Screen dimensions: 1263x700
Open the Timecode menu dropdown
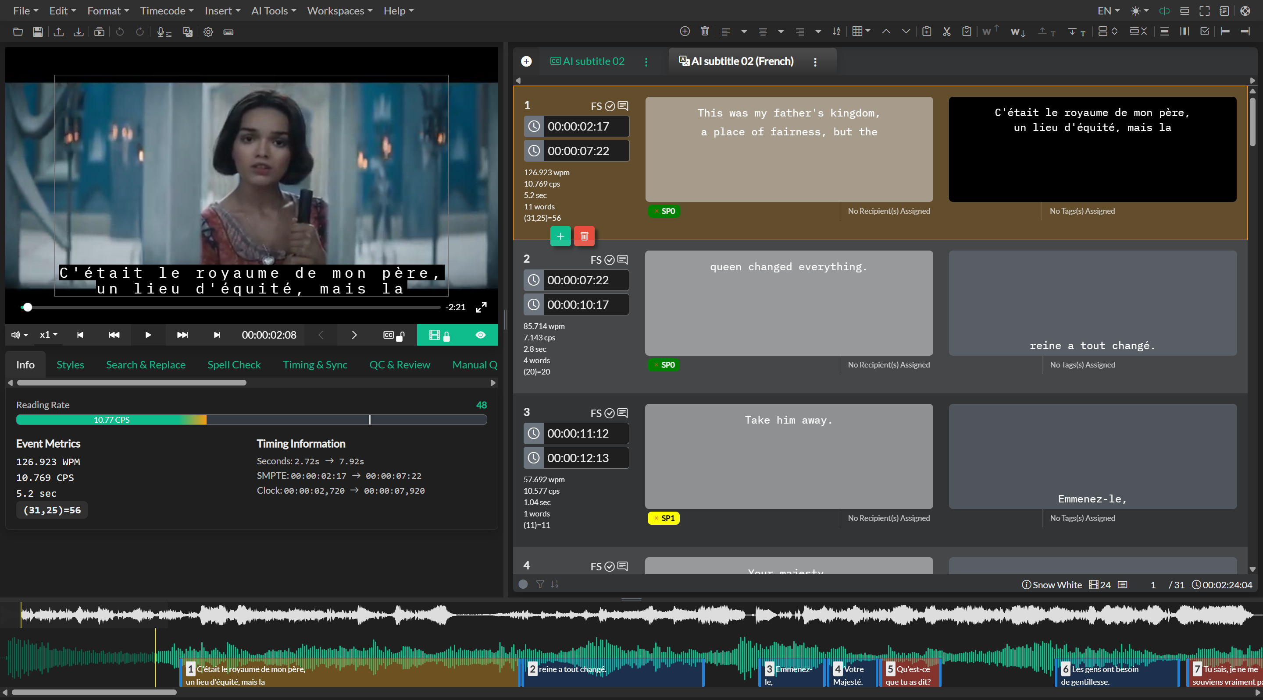tap(167, 11)
